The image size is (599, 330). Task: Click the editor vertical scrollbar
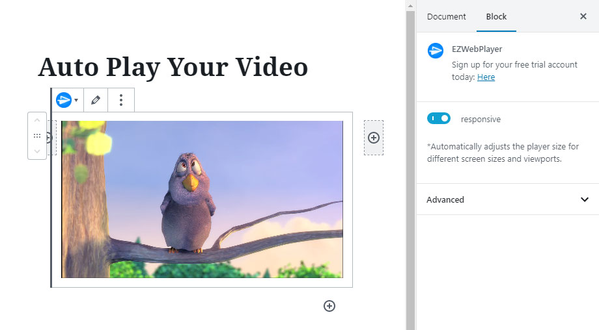pos(410,170)
